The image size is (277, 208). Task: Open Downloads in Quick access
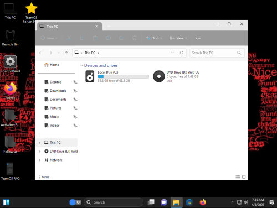coord(55,91)
